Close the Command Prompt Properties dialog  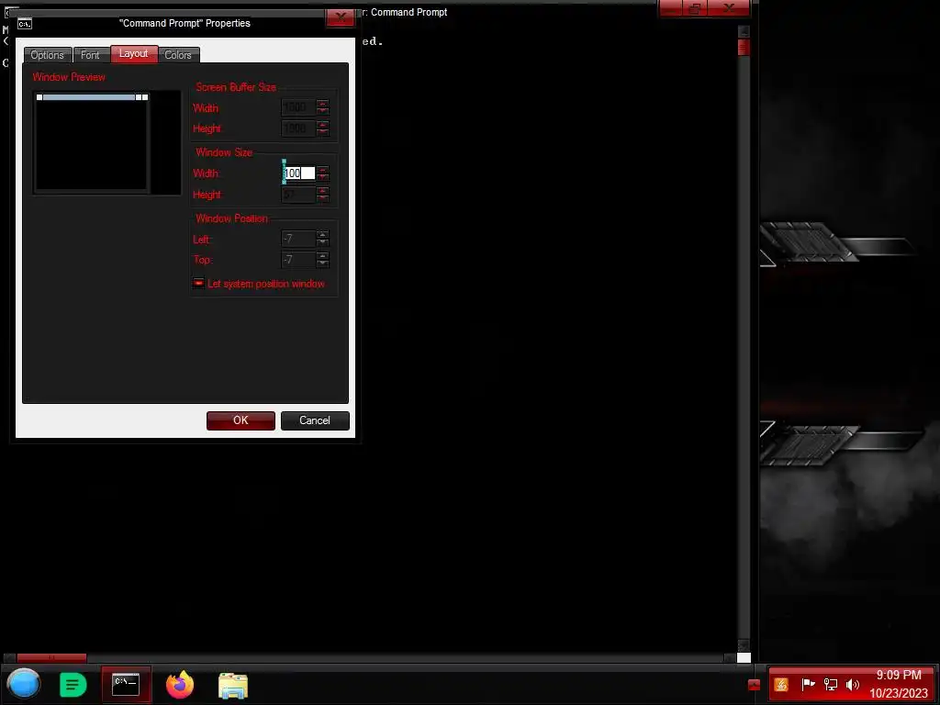[x=341, y=17]
